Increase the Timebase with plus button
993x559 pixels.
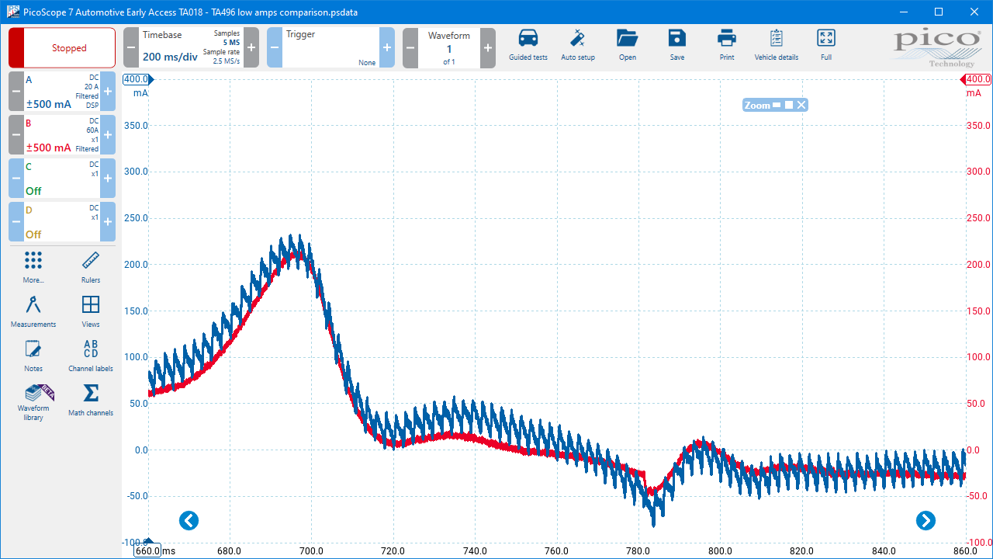click(251, 48)
